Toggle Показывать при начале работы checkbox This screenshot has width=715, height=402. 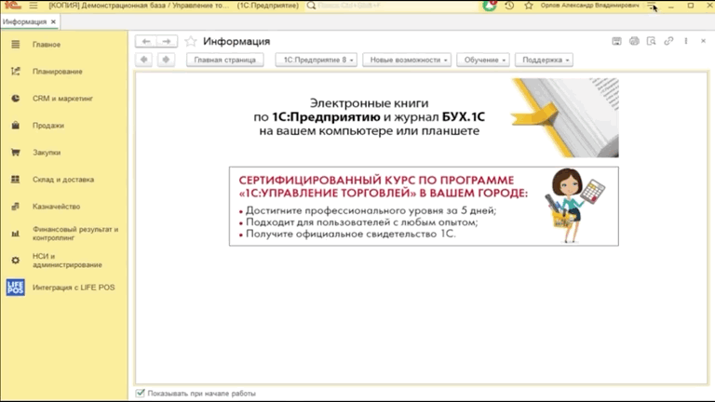(140, 393)
